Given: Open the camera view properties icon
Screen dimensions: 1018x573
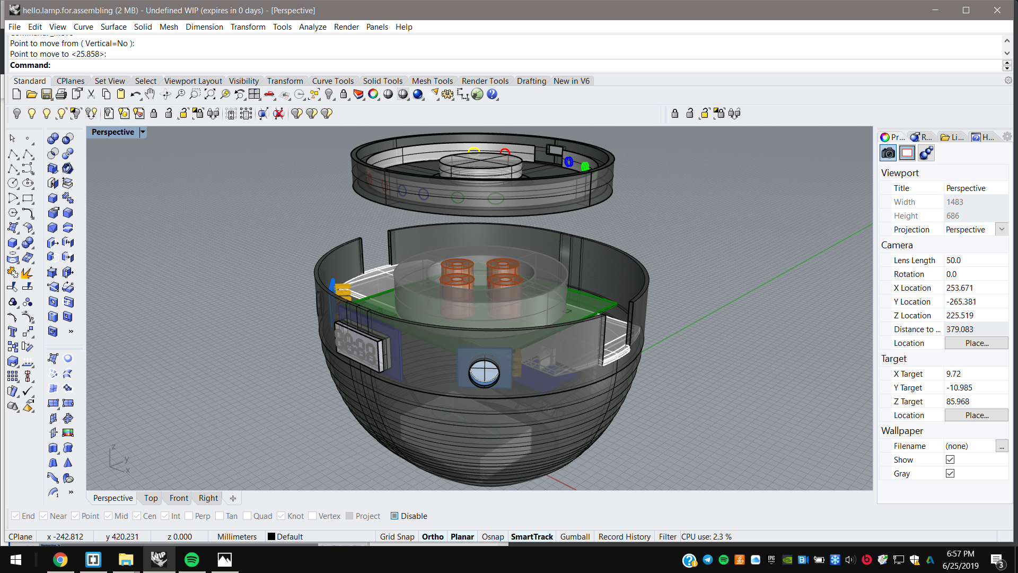Looking at the screenshot, I should [x=888, y=153].
